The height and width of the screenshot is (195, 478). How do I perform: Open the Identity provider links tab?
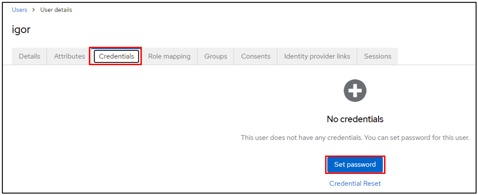tap(317, 56)
